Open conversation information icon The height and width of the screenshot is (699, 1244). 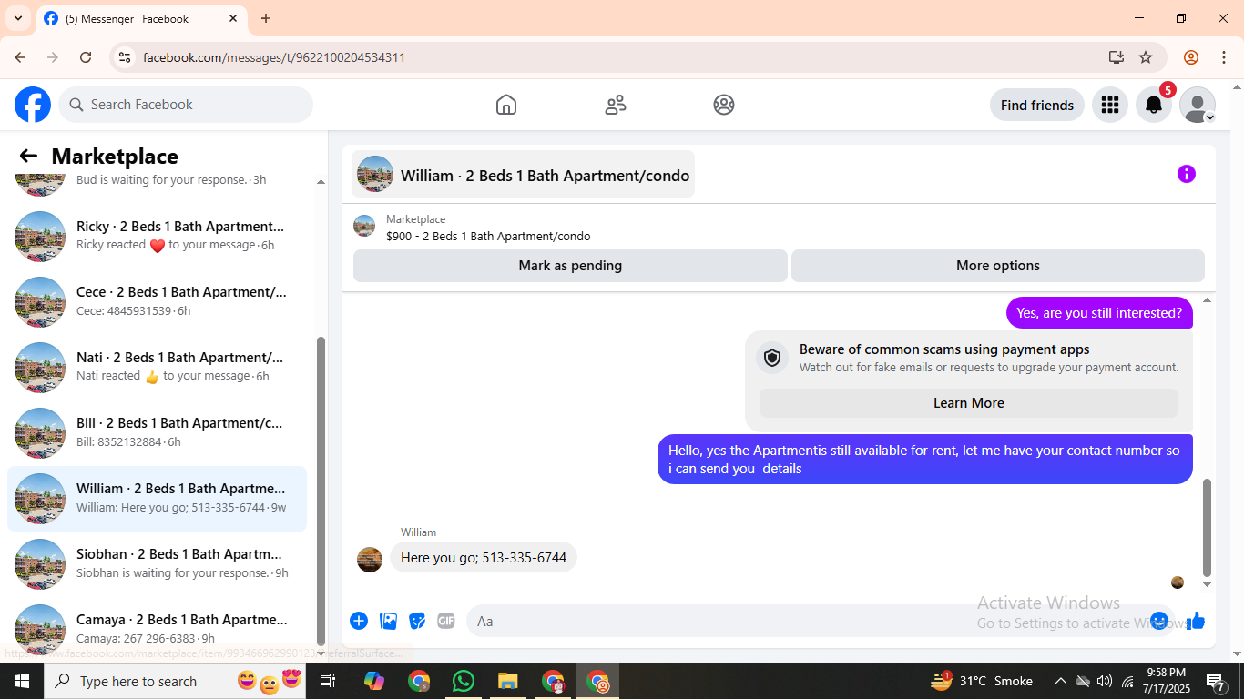(x=1186, y=174)
